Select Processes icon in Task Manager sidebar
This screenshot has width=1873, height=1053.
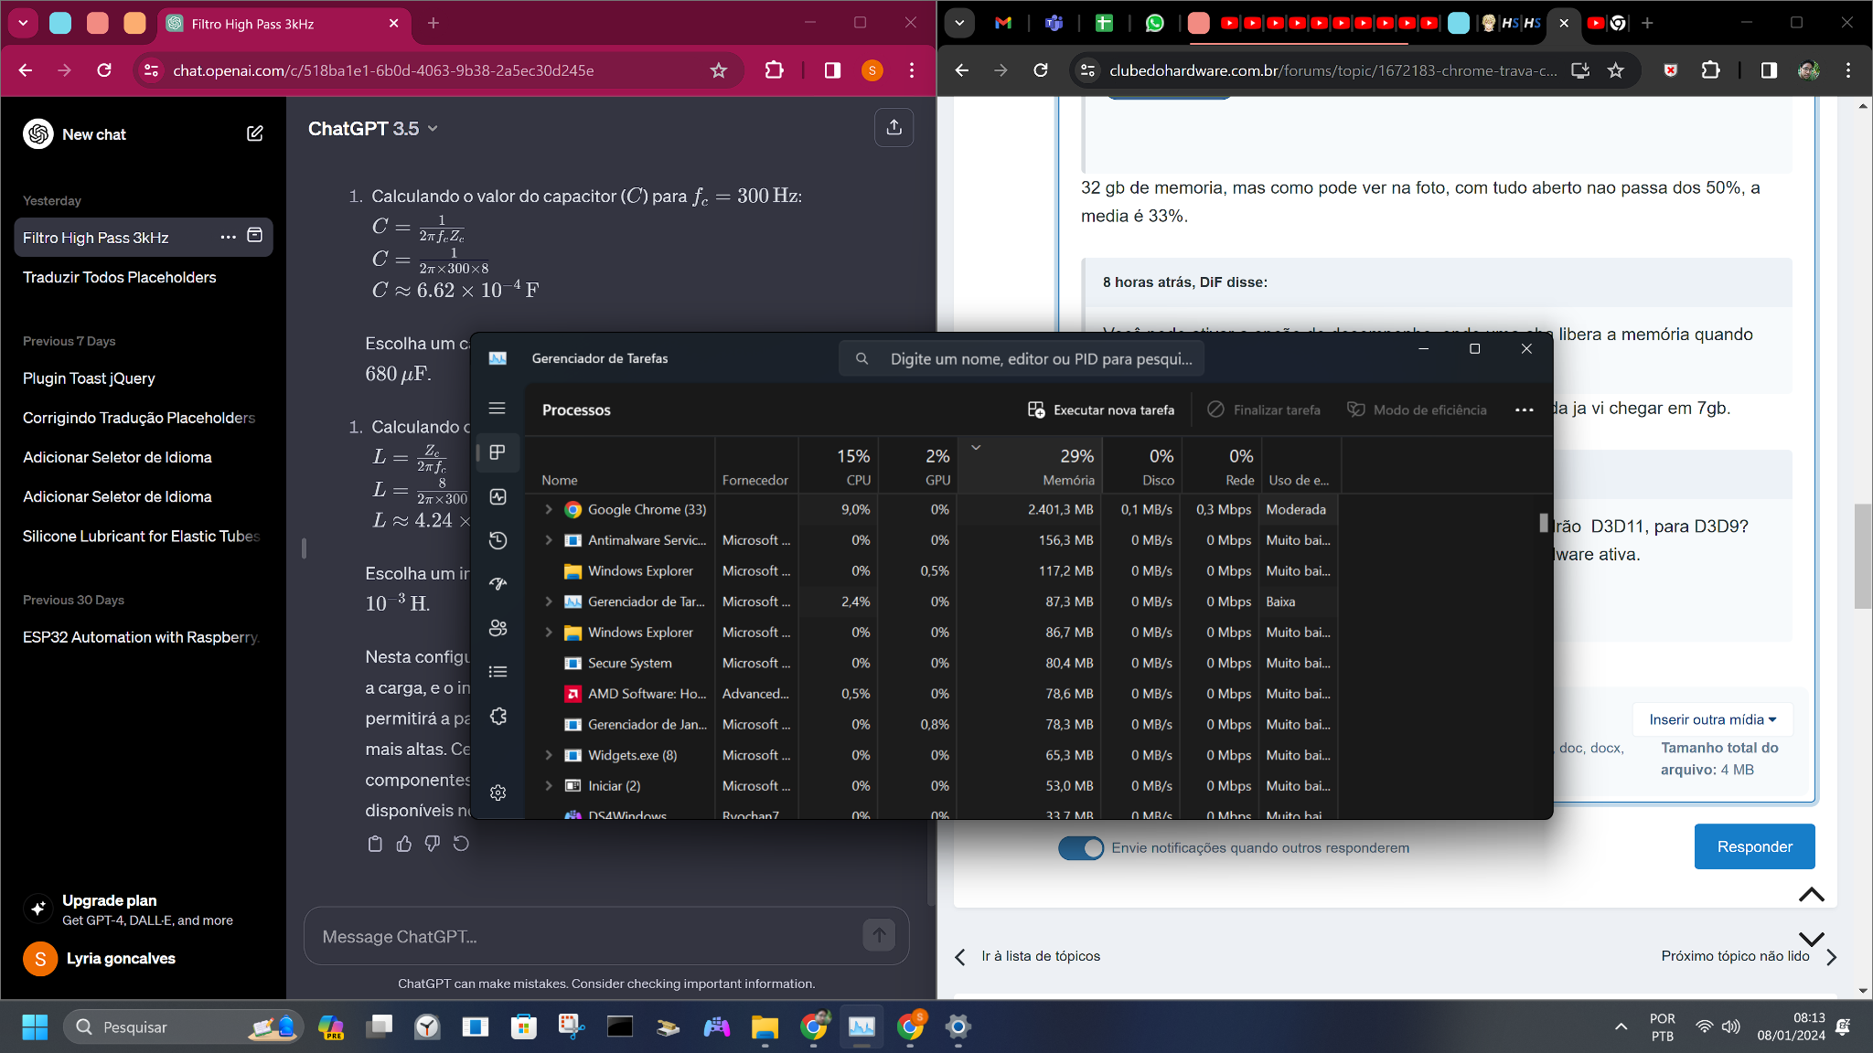(498, 452)
